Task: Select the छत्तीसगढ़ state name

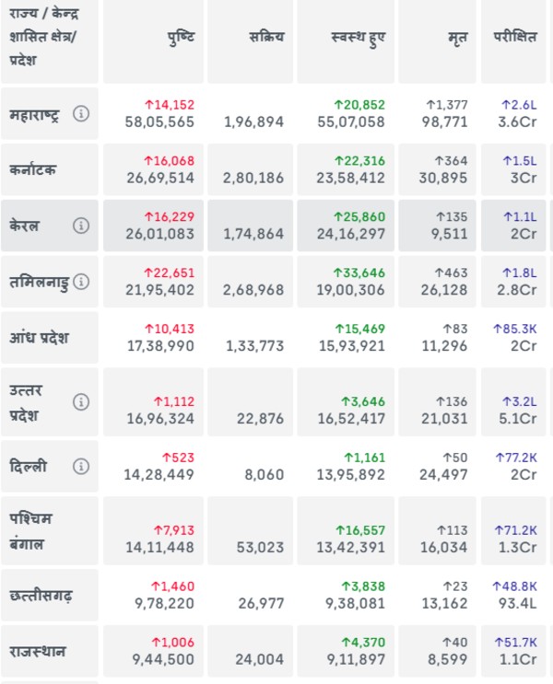Action: (40, 596)
